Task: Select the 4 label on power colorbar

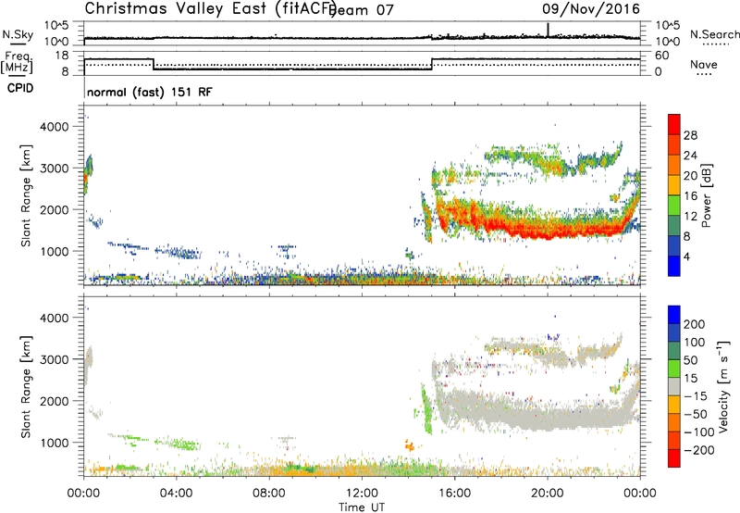Action: 686,257
